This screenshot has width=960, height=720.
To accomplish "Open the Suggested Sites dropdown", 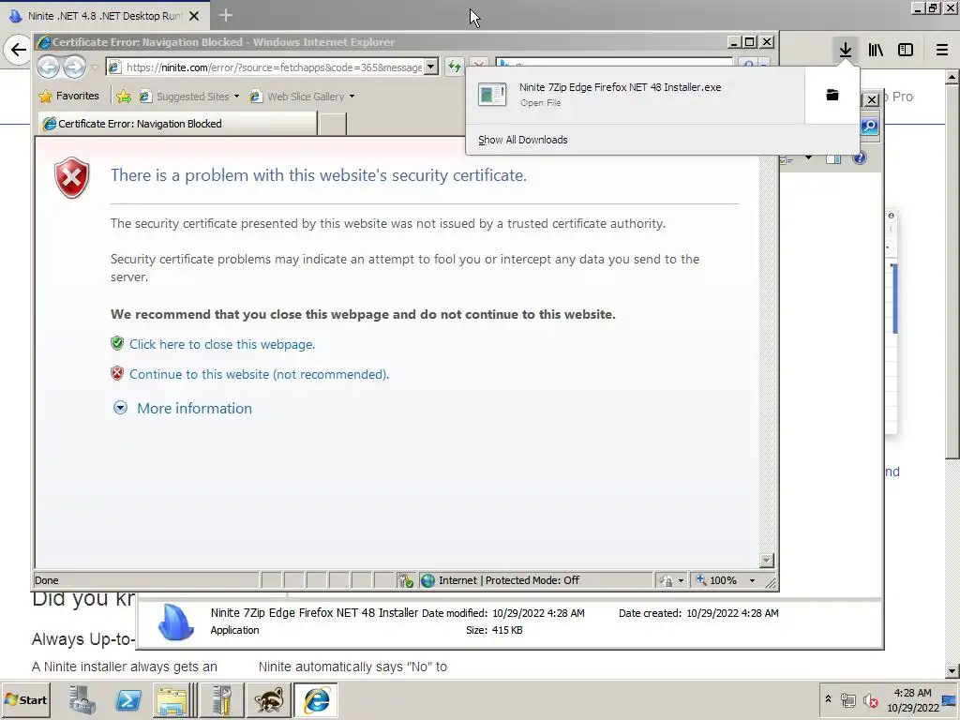I will coord(188,97).
